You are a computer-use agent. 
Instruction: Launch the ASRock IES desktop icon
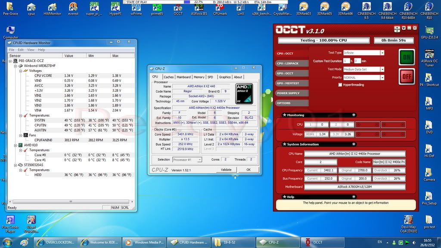(199, 10)
